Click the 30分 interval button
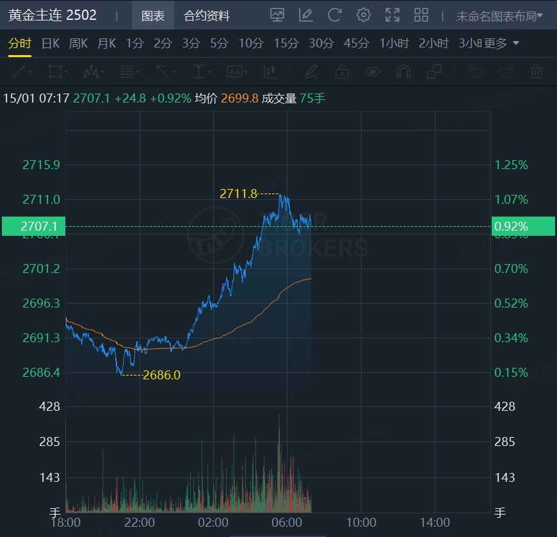 [x=321, y=44]
